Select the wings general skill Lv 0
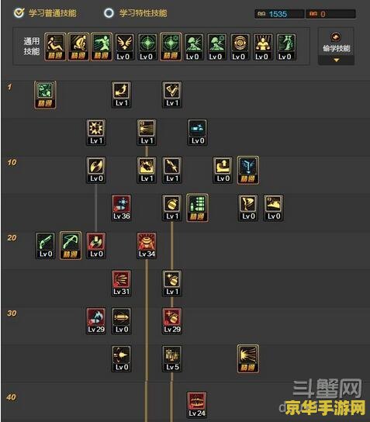Image resolution: width=370 pixels, height=422 pixels. coord(124,47)
